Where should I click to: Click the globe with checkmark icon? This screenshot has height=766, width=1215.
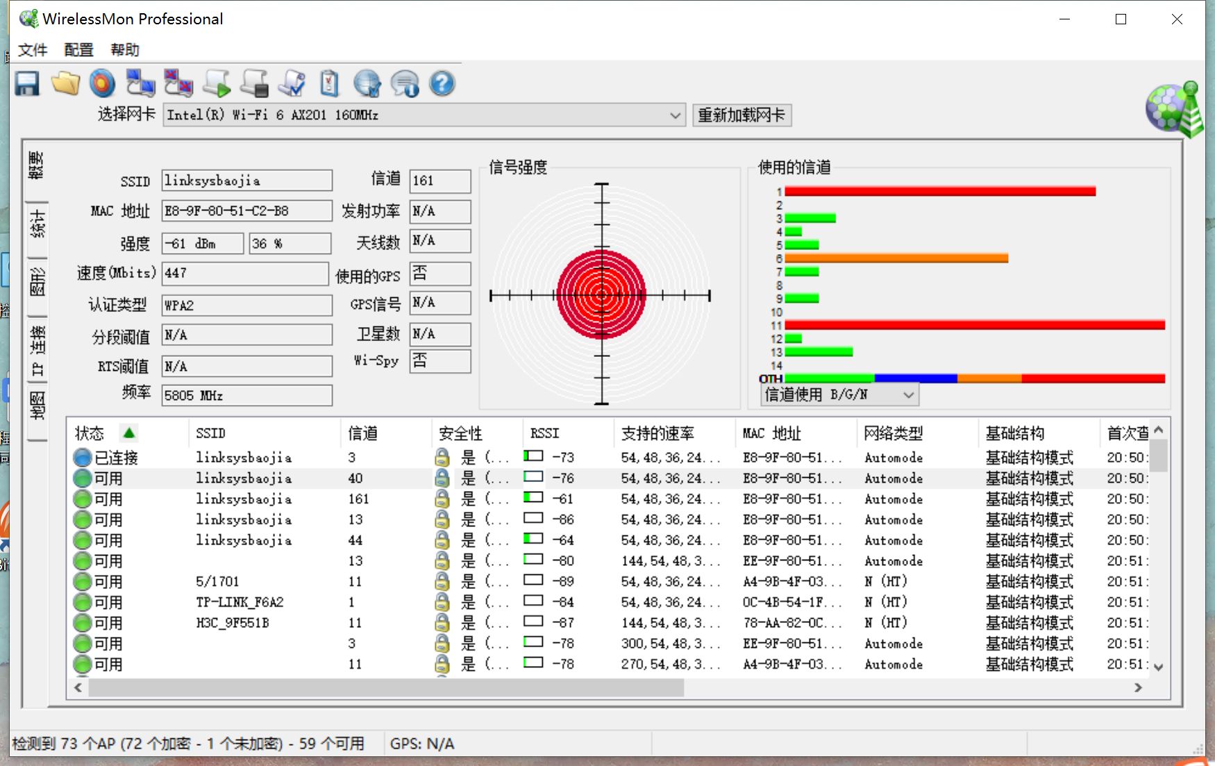tap(367, 83)
